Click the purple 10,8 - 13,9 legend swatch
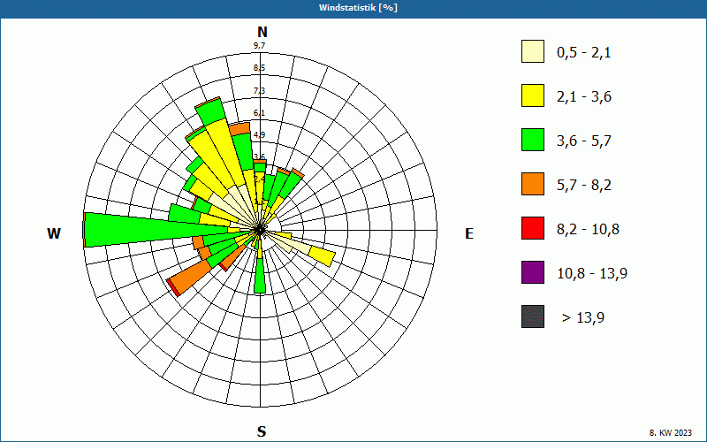707x442 pixels. (533, 272)
